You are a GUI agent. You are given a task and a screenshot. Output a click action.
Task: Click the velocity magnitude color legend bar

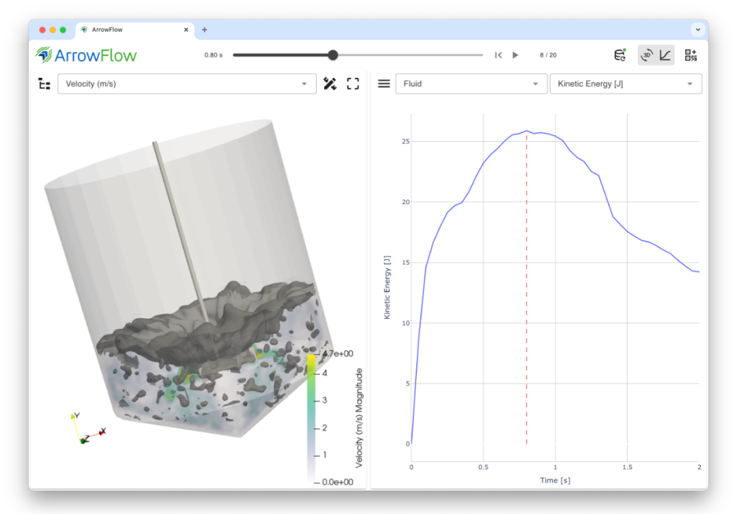click(x=311, y=417)
